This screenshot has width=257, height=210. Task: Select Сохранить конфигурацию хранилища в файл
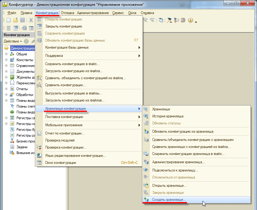coord(196,154)
